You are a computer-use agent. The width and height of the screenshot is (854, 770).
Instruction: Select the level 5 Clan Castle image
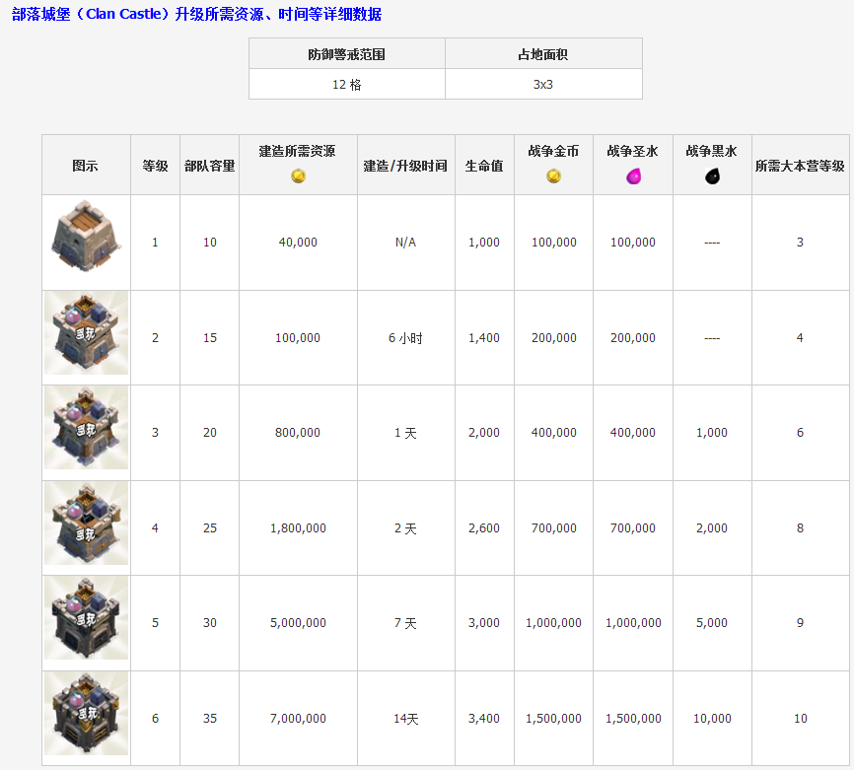click(86, 618)
